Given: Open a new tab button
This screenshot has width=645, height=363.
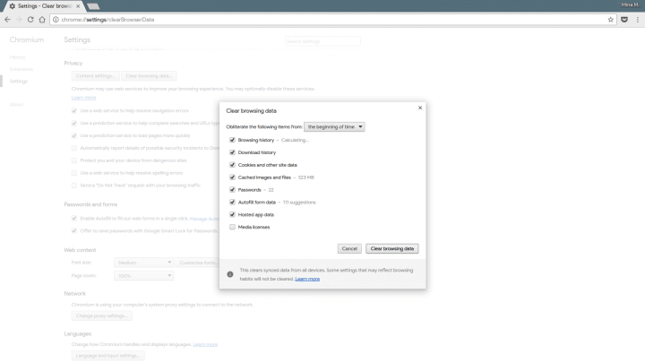Looking at the screenshot, I should pyautogui.click(x=93, y=6).
